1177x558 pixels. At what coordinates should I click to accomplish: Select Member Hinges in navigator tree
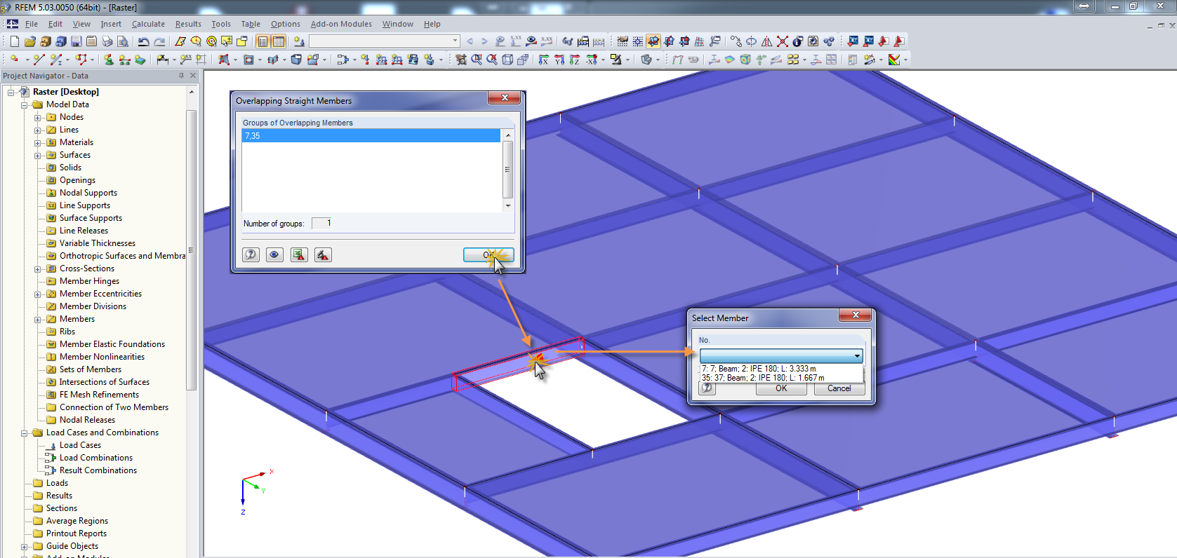tap(89, 281)
